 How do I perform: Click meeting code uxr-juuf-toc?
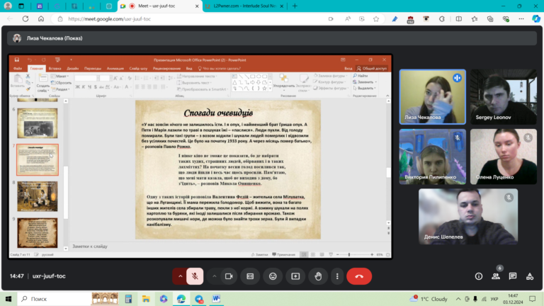coord(49,276)
